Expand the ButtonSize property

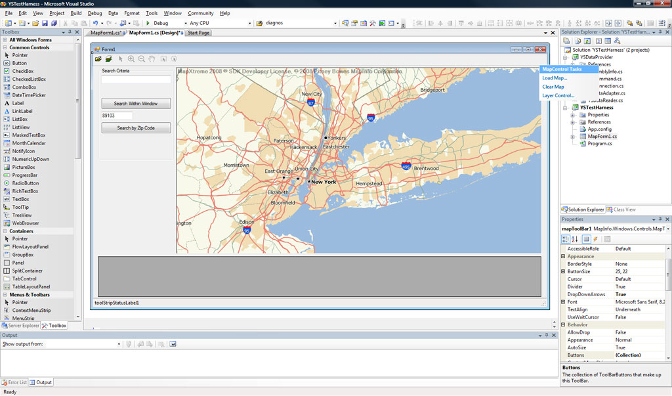(563, 272)
